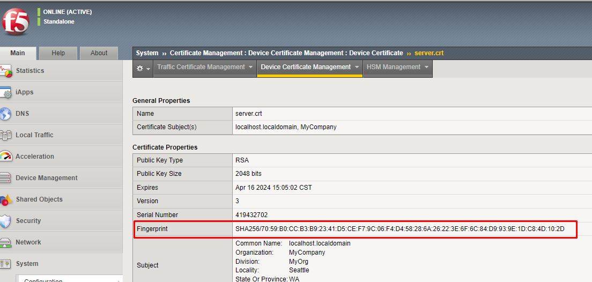Expand the HSM Management dropdown

click(x=397, y=68)
